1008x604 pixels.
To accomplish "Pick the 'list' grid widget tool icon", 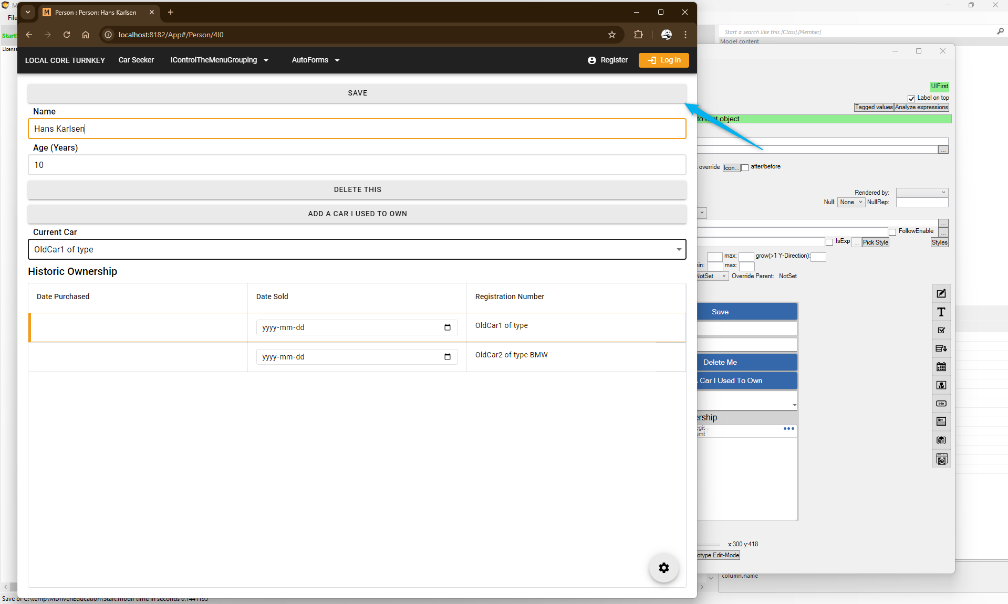I will point(941,421).
